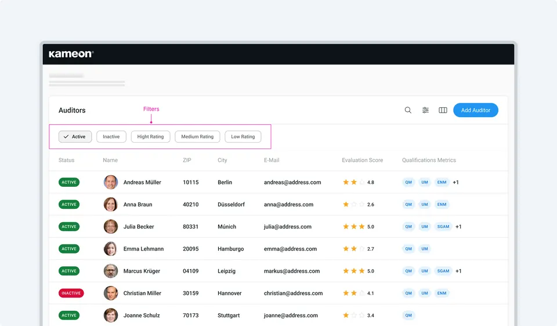Viewport: 557px width, 326px height.
Task: Click the UM tag in Emma Lehmann's row
Action: [x=425, y=249]
